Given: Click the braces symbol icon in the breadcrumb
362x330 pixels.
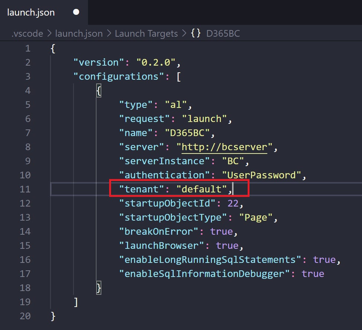Looking at the screenshot, I should (x=196, y=34).
